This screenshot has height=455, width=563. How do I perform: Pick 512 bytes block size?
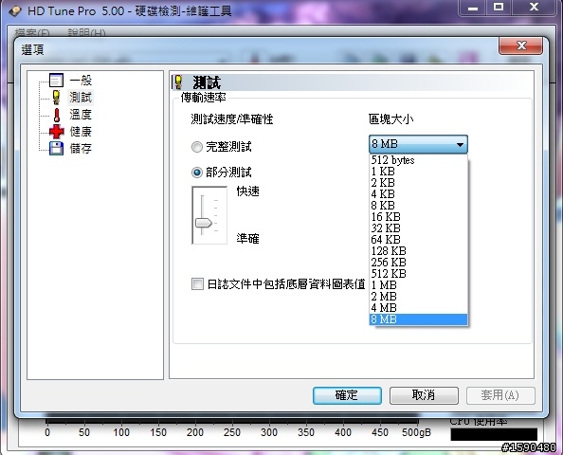[x=418, y=160]
